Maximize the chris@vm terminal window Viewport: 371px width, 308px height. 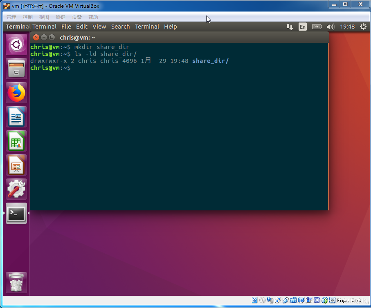52,37
